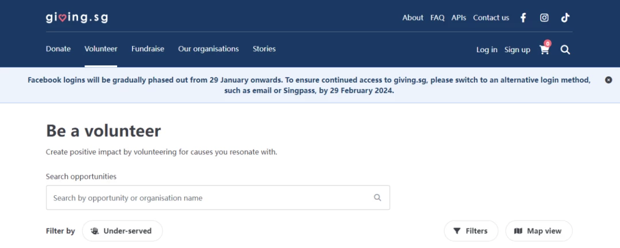Viewport: 620px width, 248px height.
Task: Switch to Map view
Action: coord(539,231)
